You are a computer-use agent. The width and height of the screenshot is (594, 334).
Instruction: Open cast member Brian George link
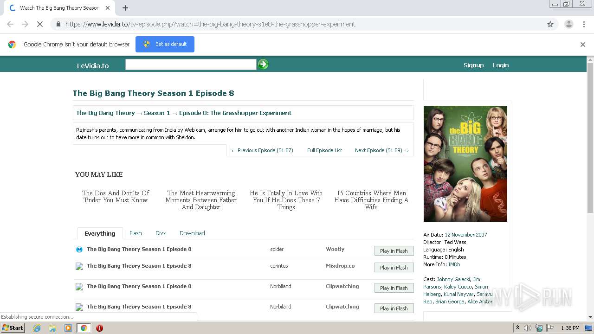(x=450, y=302)
